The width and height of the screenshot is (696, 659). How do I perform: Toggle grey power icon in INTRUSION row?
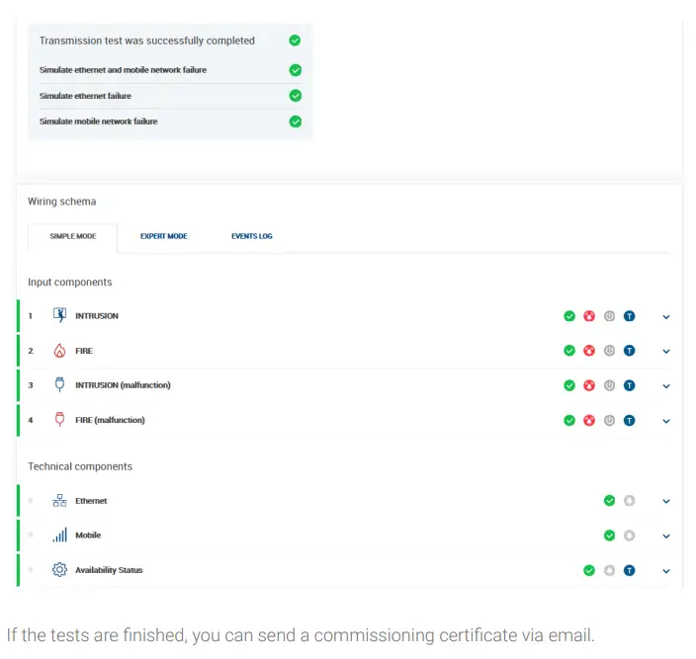609,316
